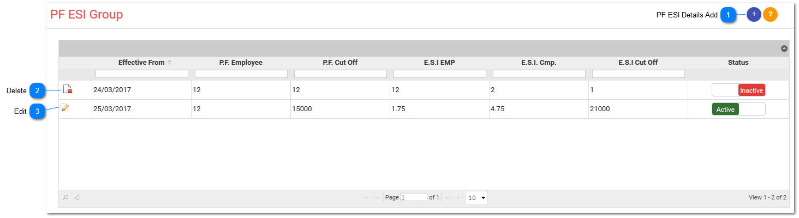Click the page number input field
799x218 pixels.
(414, 197)
